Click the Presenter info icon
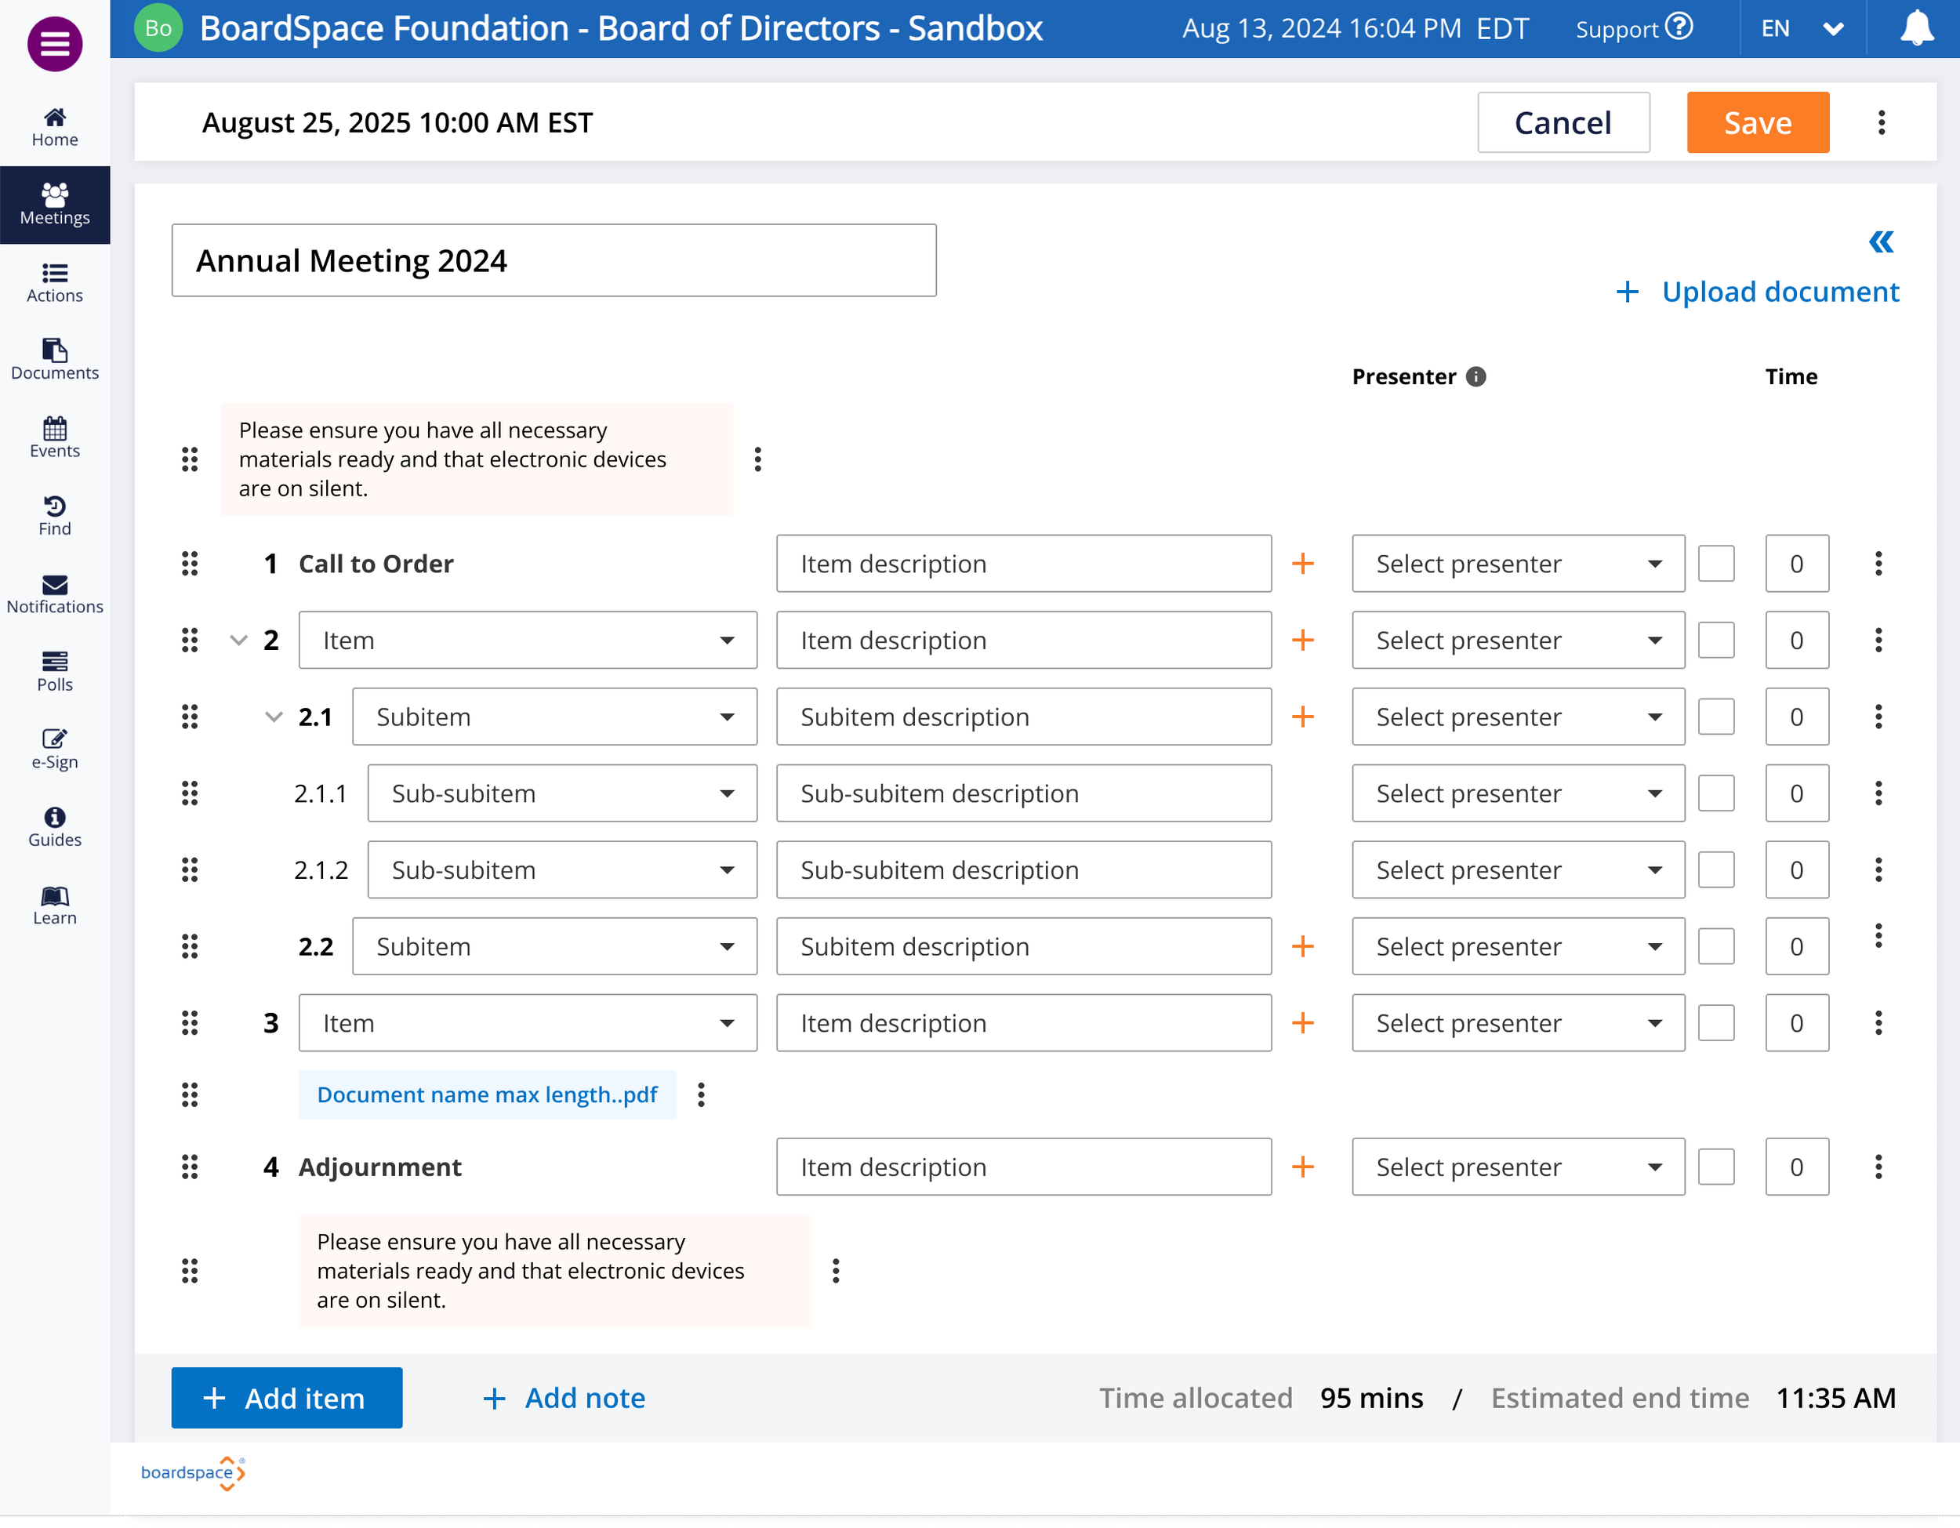Screen dimensions: 1960x1528 1476,377
